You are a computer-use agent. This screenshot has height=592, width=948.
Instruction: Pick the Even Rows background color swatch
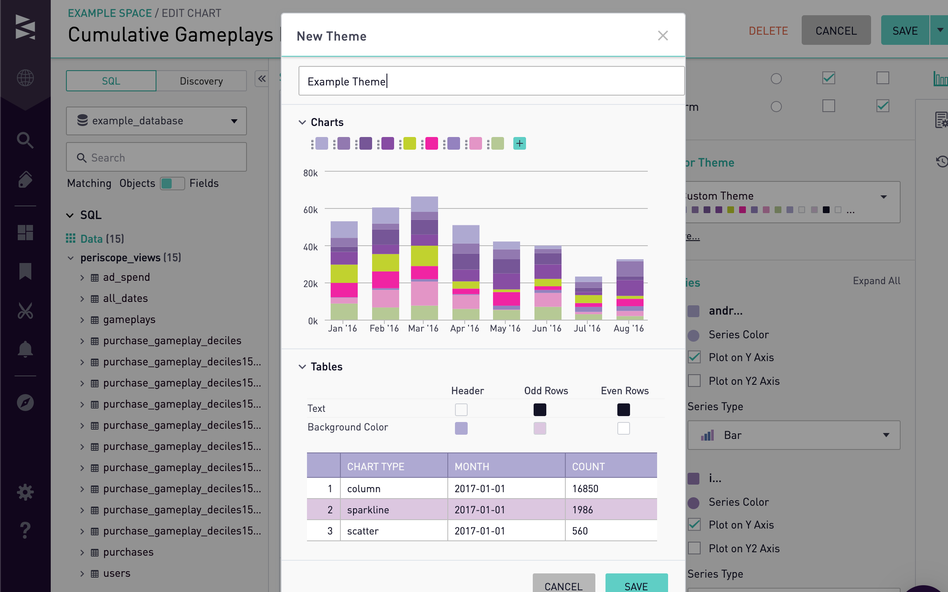[x=624, y=428]
